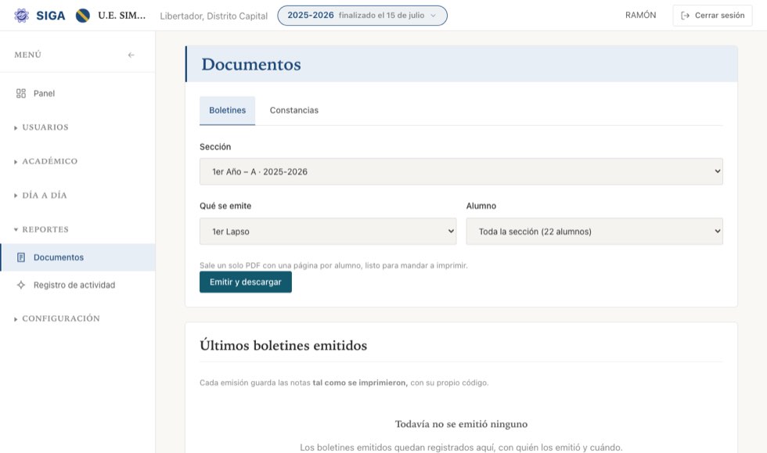Click the RAMÓN user name
Image resolution: width=767 pixels, height=453 pixels.
click(x=640, y=15)
